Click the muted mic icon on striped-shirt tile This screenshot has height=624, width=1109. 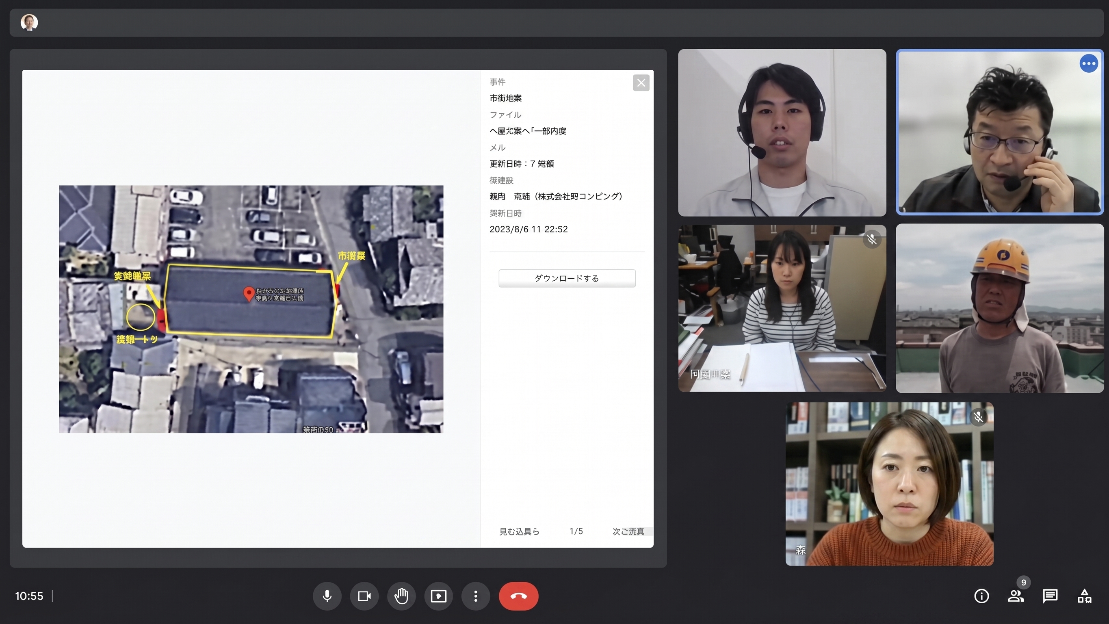tap(872, 239)
